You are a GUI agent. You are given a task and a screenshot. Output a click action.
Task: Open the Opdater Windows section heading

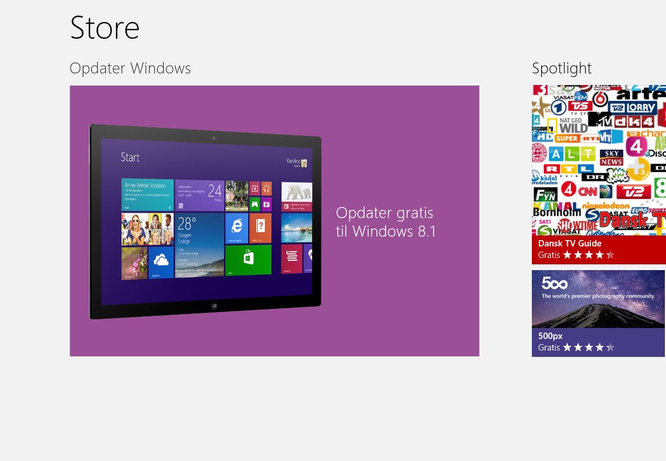tap(130, 68)
